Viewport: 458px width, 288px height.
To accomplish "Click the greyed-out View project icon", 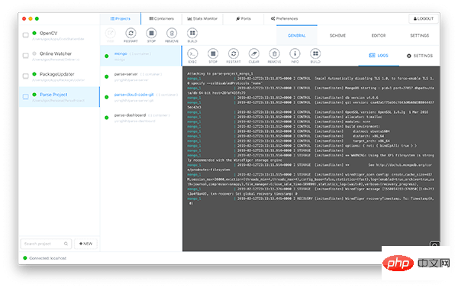I will [x=111, y=34].
